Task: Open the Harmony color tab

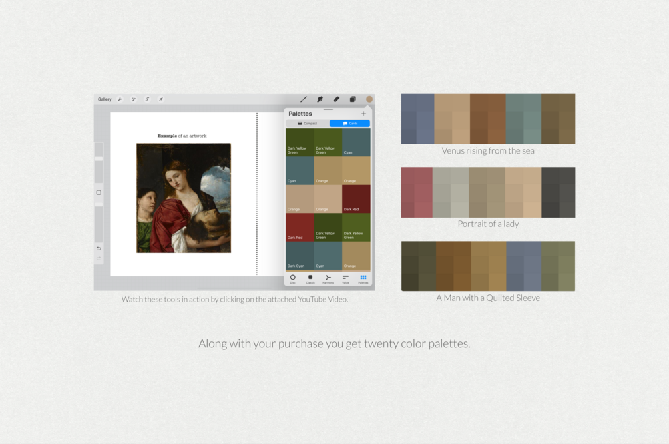Action: tap(328, 279)
